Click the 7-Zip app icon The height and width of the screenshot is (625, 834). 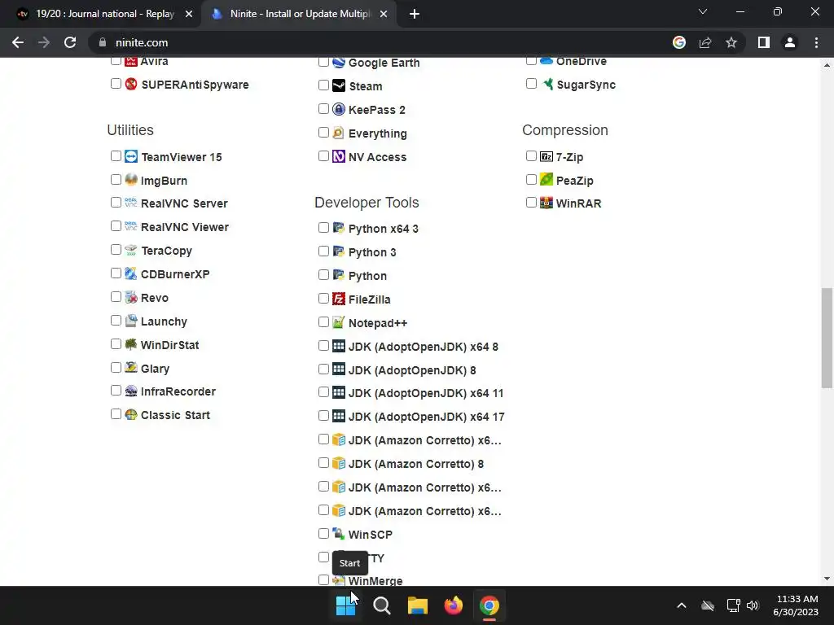(546, 156)
